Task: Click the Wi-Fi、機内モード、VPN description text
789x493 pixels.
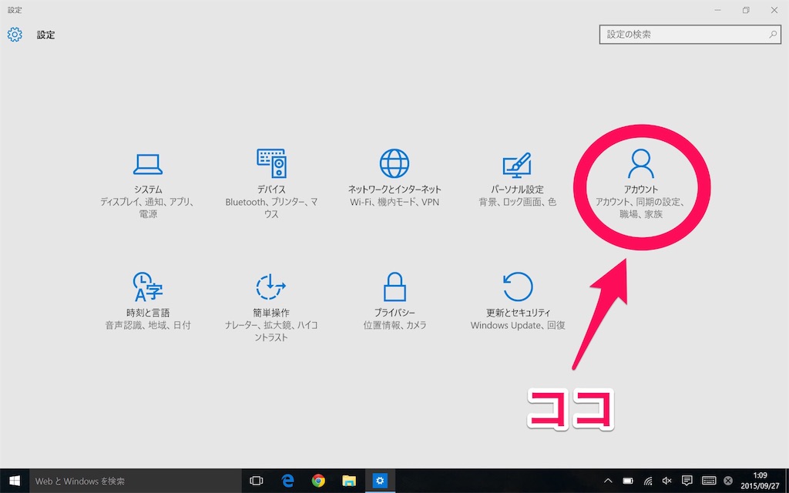Action: pyautogui.click(x=394, y=203)
